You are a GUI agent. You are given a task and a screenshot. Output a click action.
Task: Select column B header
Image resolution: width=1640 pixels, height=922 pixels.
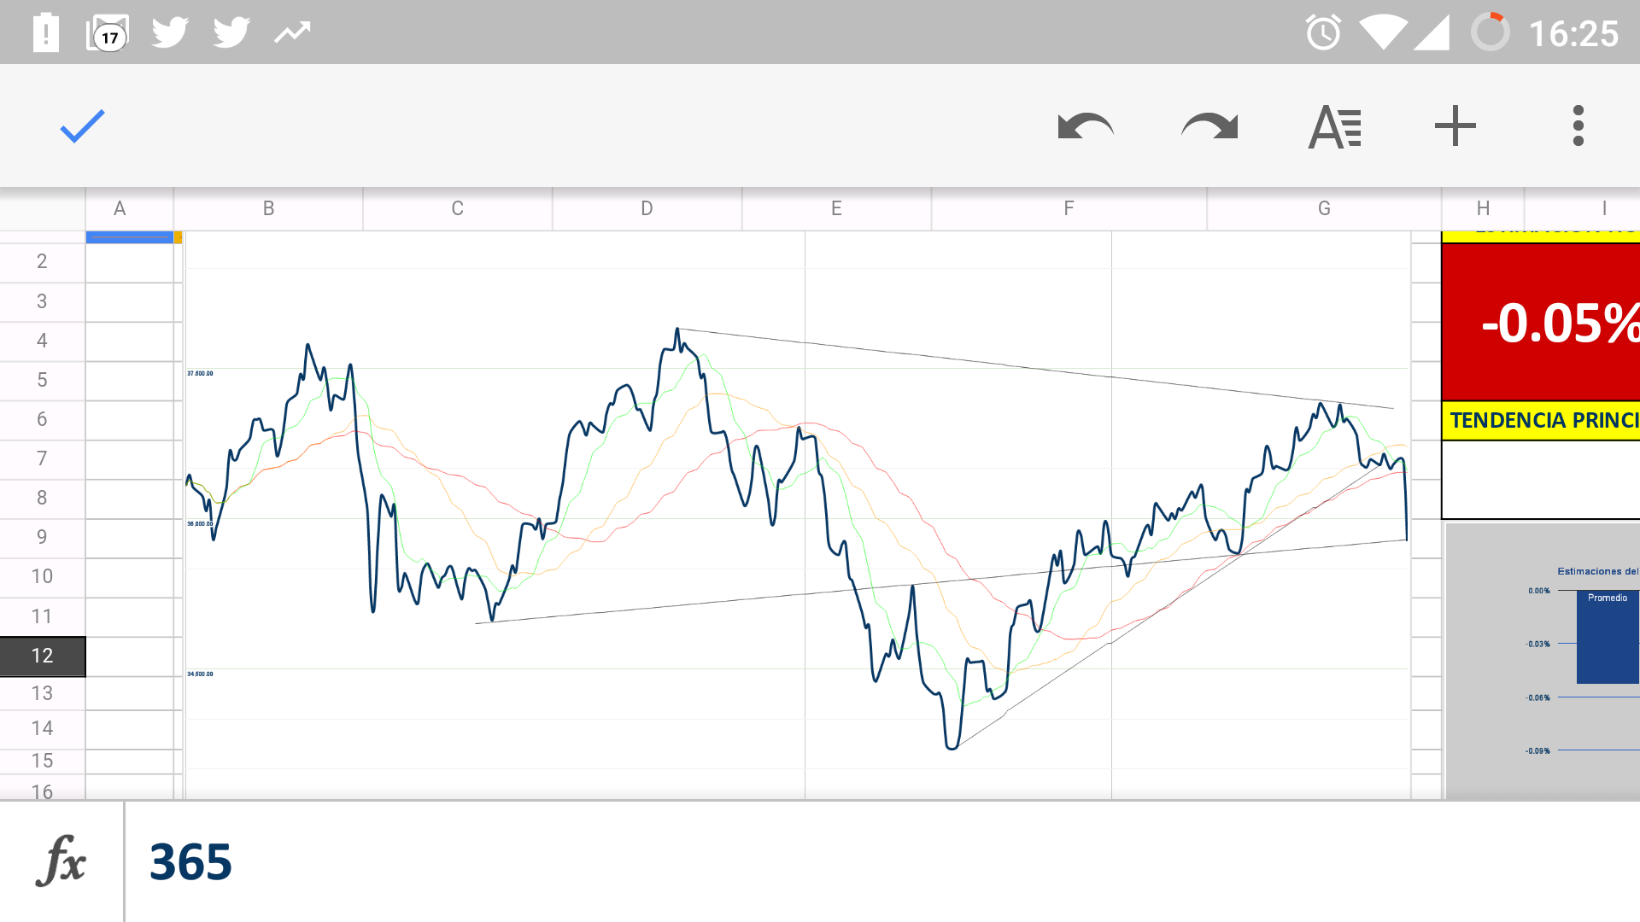[x=268, y=208]
